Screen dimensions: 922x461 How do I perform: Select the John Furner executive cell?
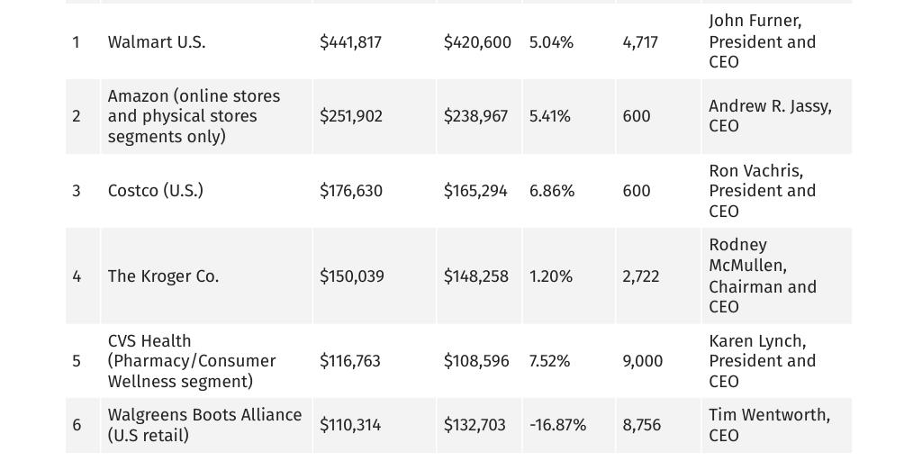click(x=763, y=41)
